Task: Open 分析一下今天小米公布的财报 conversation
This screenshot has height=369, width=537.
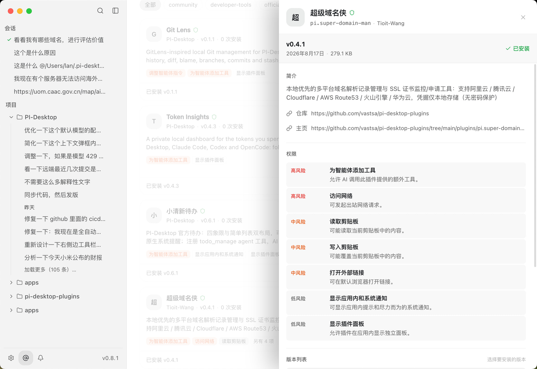Action: (x=63, y=258)
